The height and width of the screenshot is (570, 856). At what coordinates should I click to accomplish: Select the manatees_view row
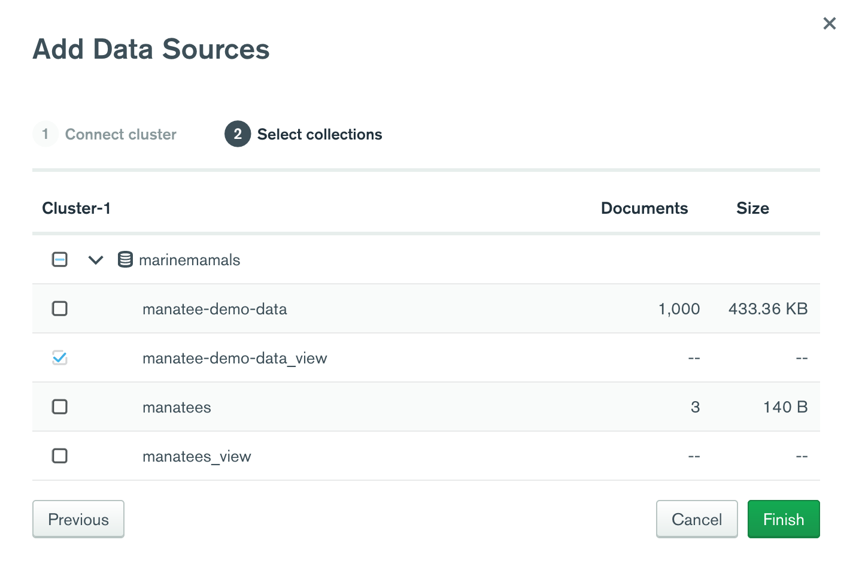pyautogui.click(x=197, y=456)
